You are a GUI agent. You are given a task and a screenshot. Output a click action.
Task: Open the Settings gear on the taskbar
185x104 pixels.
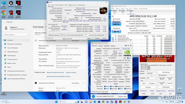(129, 102)
